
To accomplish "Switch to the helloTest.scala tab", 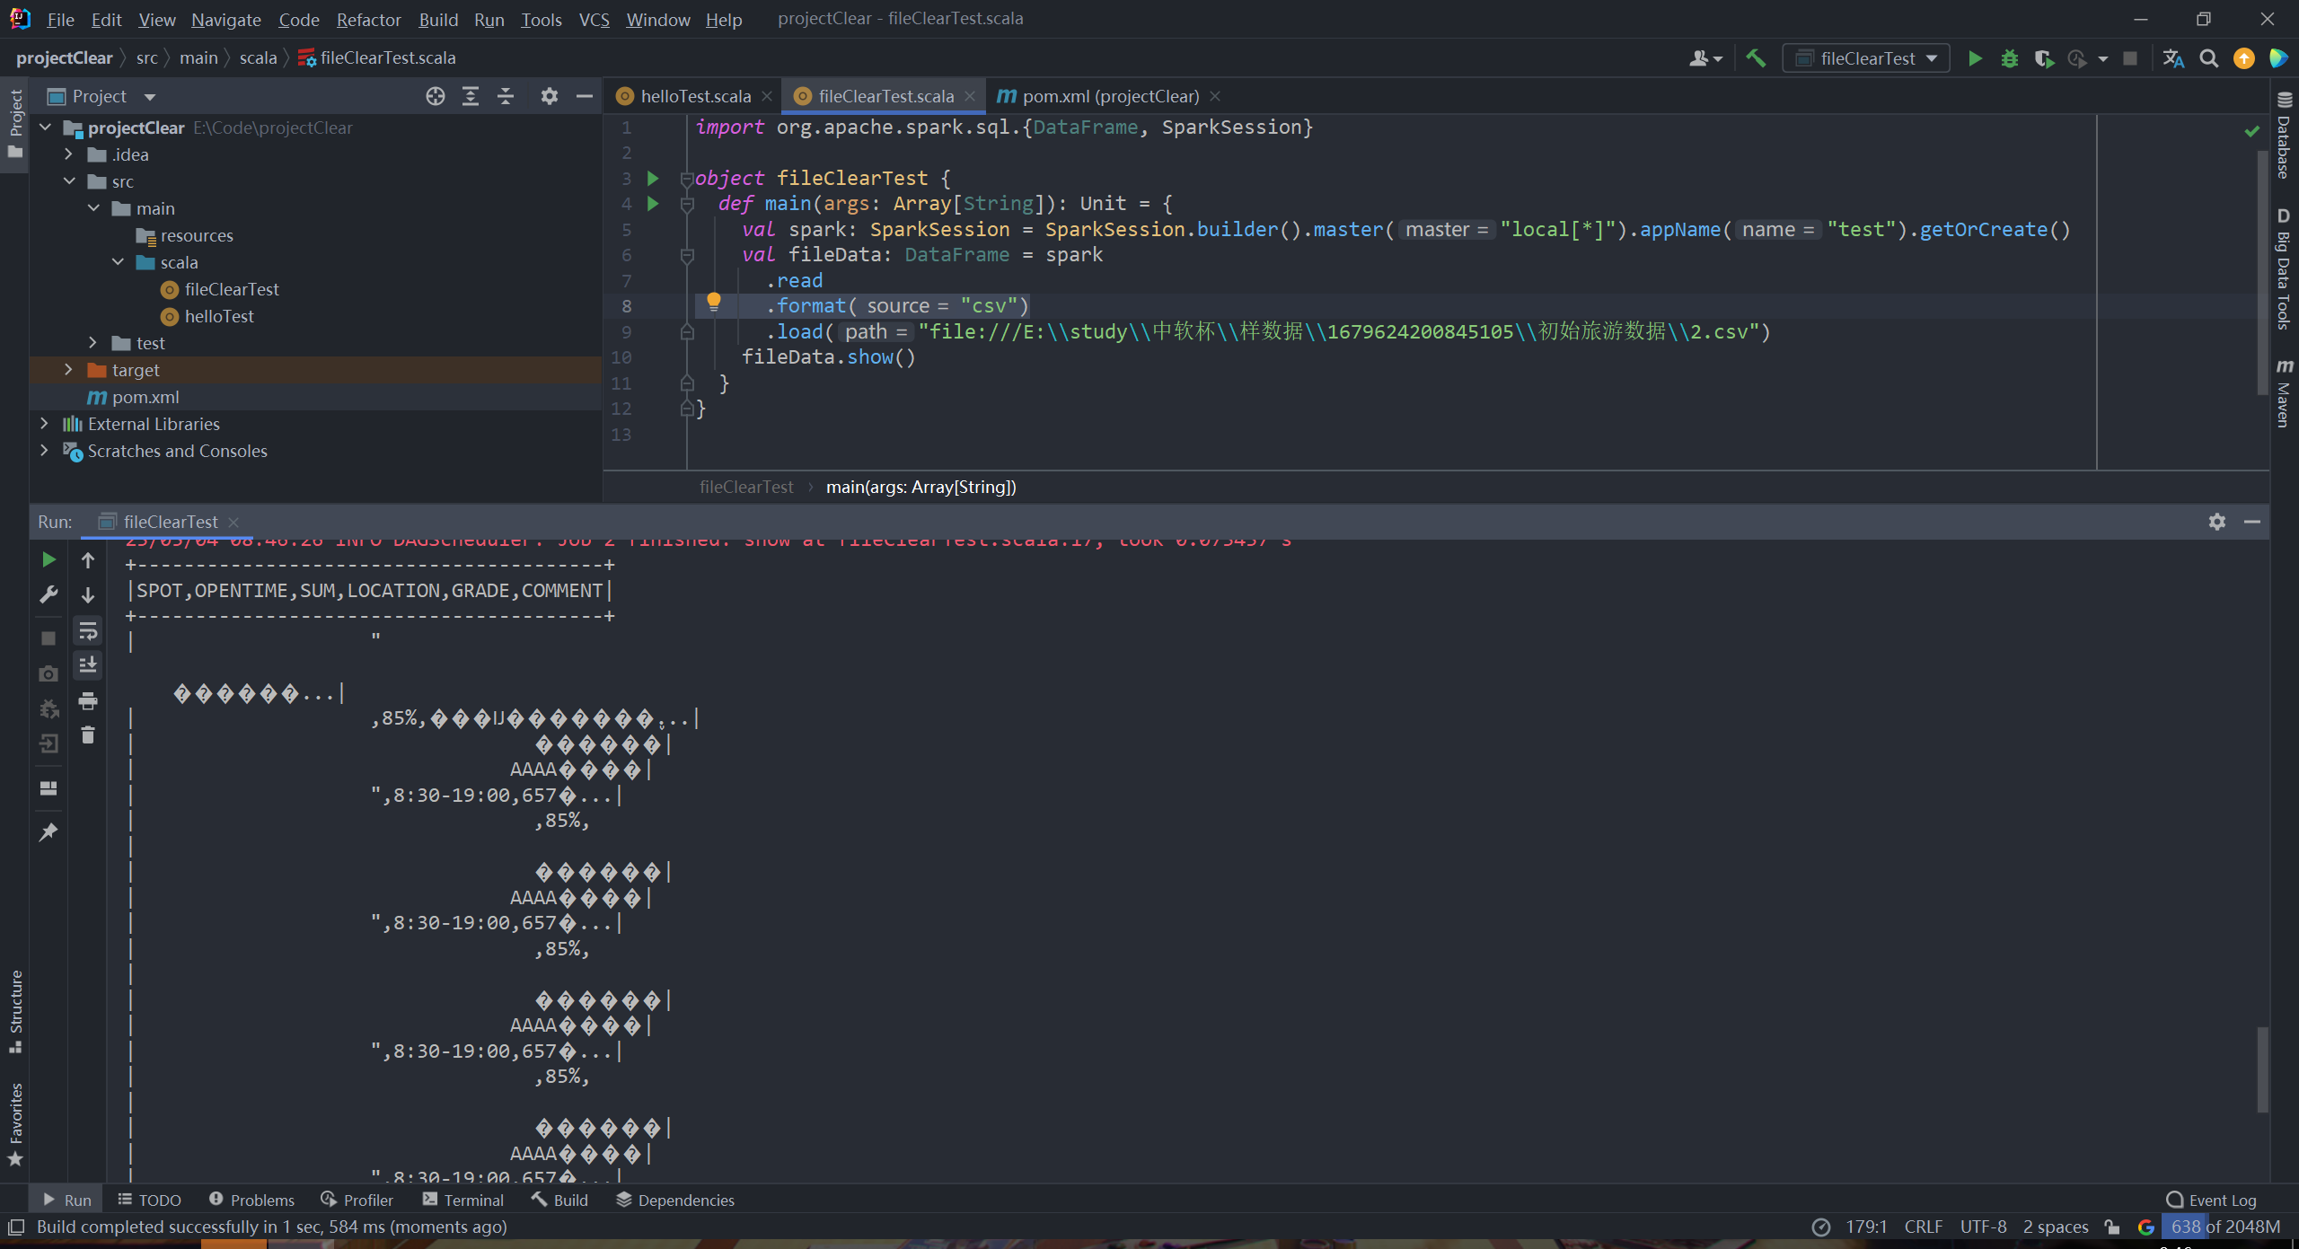I will 695,96.
